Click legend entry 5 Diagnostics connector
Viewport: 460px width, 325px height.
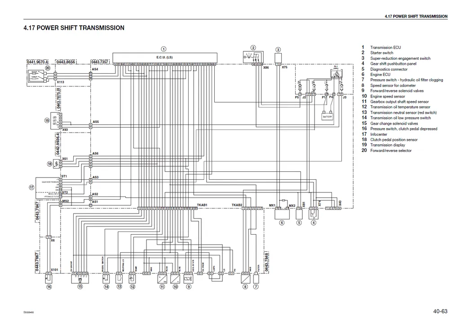click(388, 69)
